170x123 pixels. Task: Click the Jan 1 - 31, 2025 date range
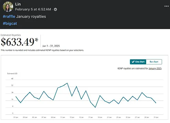[x=51, y=46]
